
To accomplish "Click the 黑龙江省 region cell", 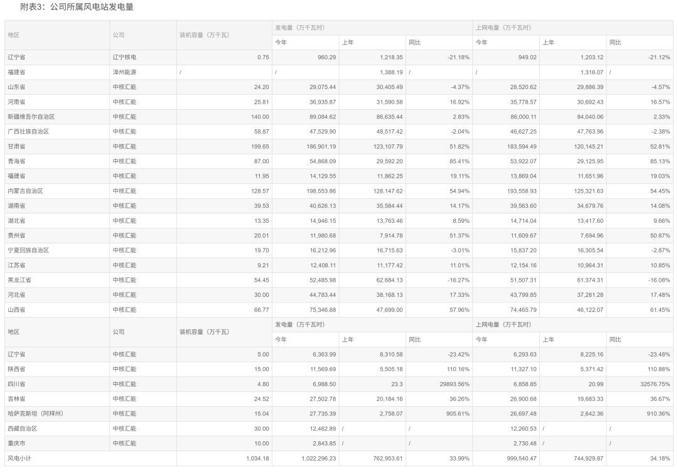I will (x=19, y=280).
